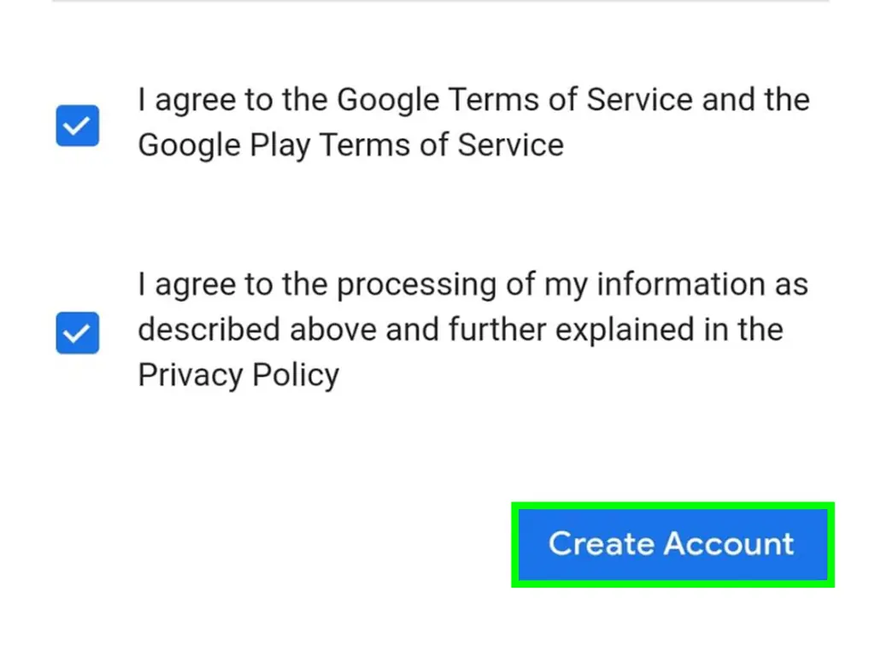Click the Privacy Policy text
Image resolution: width=875 pixels, height=656 pixels.
click(238, 373)
